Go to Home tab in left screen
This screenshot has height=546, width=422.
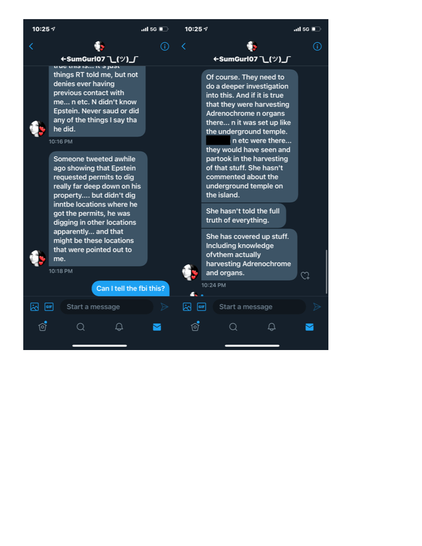coord(43,326)
